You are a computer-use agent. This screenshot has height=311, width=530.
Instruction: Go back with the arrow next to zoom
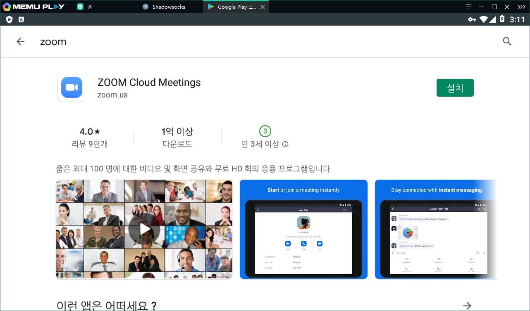[20, 41]
